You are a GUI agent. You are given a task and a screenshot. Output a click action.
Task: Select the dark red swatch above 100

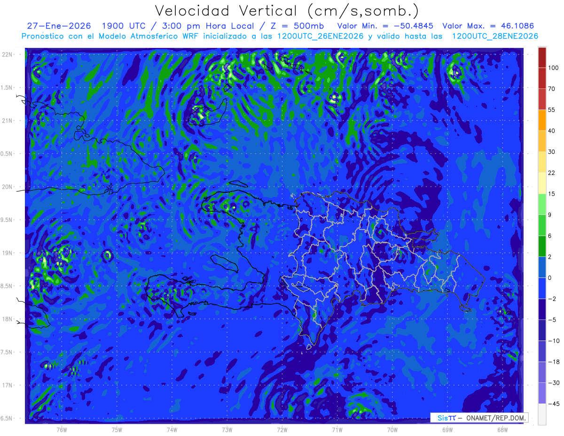(542, 58)
